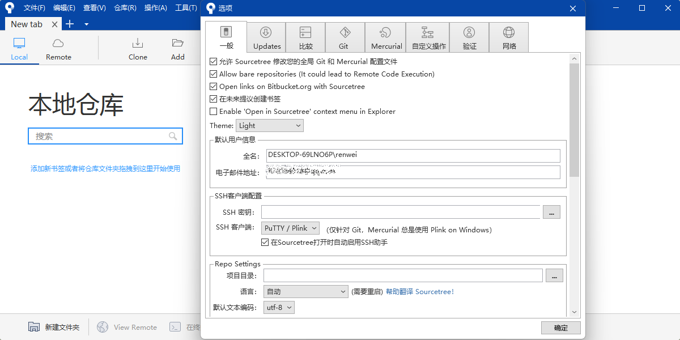The width and height of the screenshot is (680, 340).
Task: Click the 新建文件夹 folder icon
Action: (34, 327)
